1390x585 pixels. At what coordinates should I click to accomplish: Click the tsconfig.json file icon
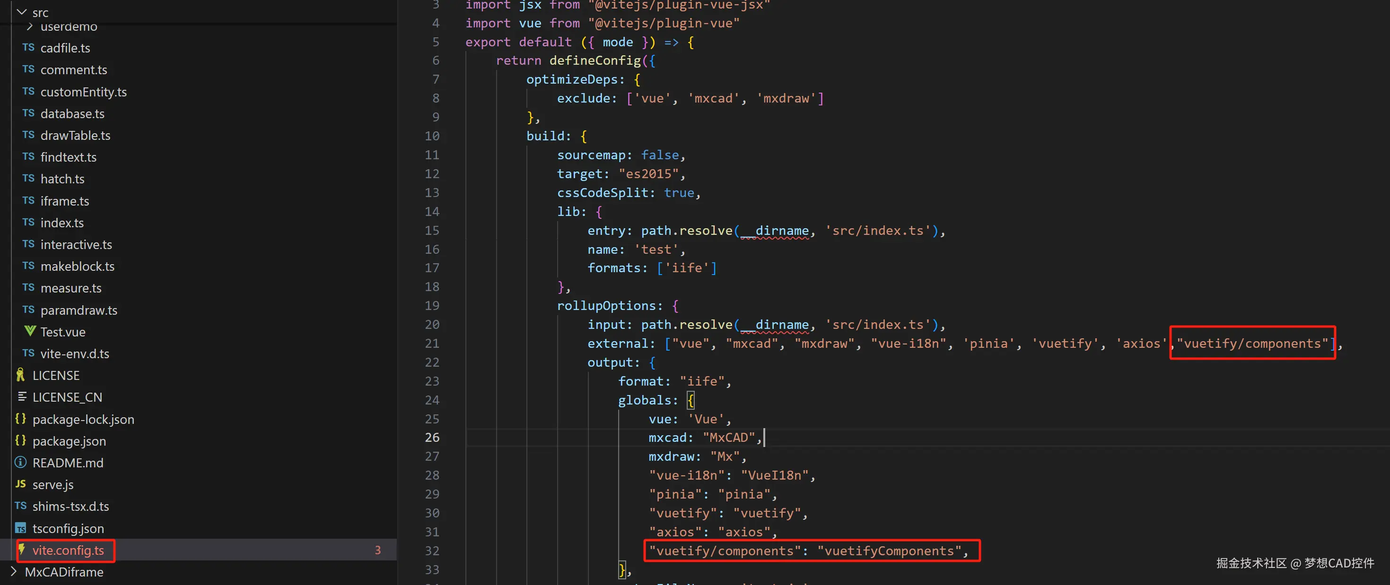point(20,528)
